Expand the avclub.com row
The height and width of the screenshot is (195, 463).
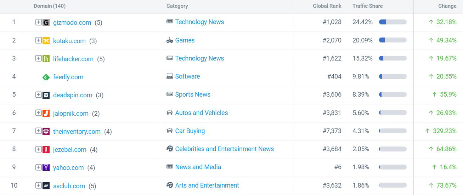[38, 185]
